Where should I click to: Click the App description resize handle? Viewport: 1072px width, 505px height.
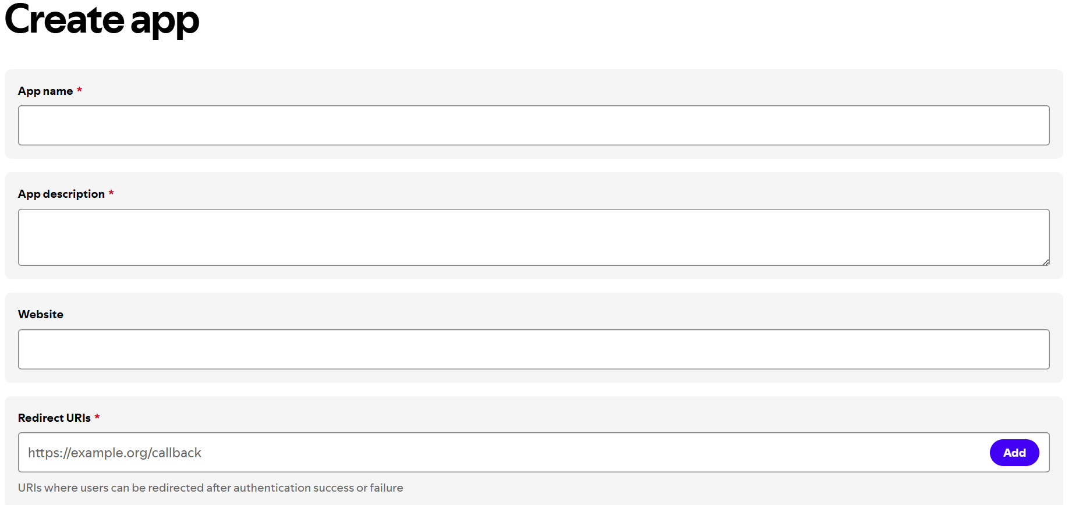click(1046, 262)
